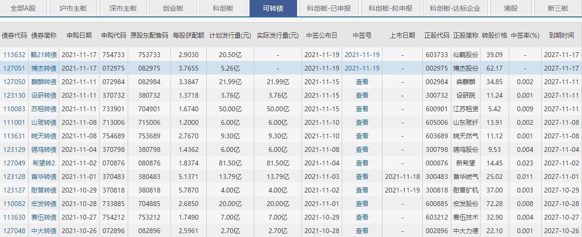Click 正股代码 002975 cell
This screenshot has width=582, height=237.
tap(436, 68)
